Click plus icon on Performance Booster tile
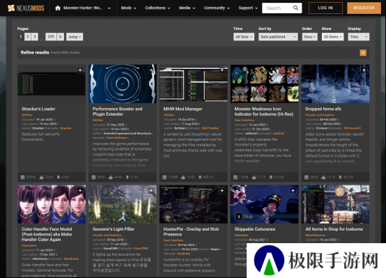The height and width of the screenshot is (278, 386). click(x=151, y=70)
